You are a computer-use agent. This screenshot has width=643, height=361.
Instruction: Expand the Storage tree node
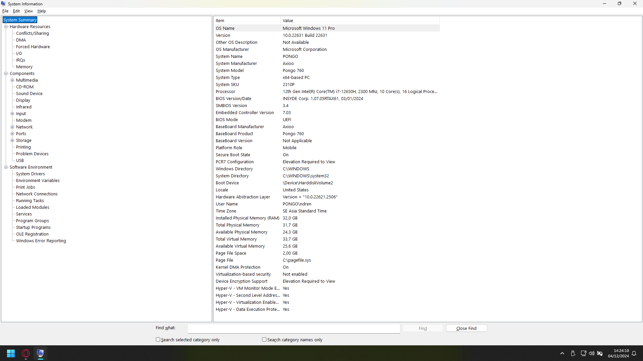[12, 140]
